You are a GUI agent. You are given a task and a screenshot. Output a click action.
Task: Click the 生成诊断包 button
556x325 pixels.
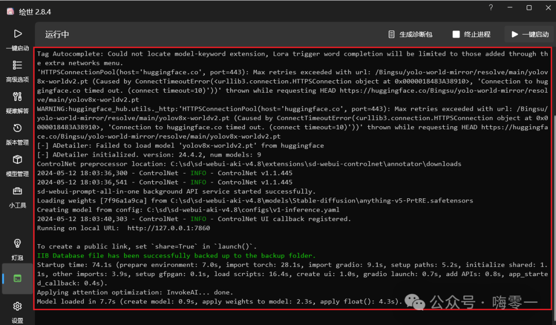coord(411,35)
